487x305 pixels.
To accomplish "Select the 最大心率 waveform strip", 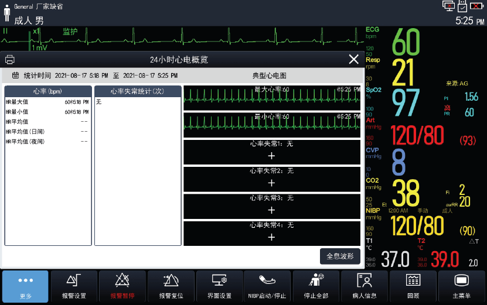I will 272,98.
